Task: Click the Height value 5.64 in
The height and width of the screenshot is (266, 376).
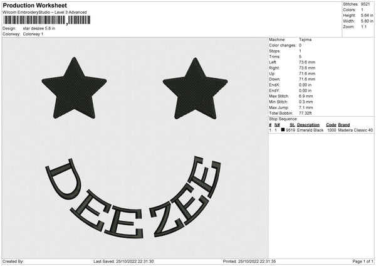Action: pos(367,15)
